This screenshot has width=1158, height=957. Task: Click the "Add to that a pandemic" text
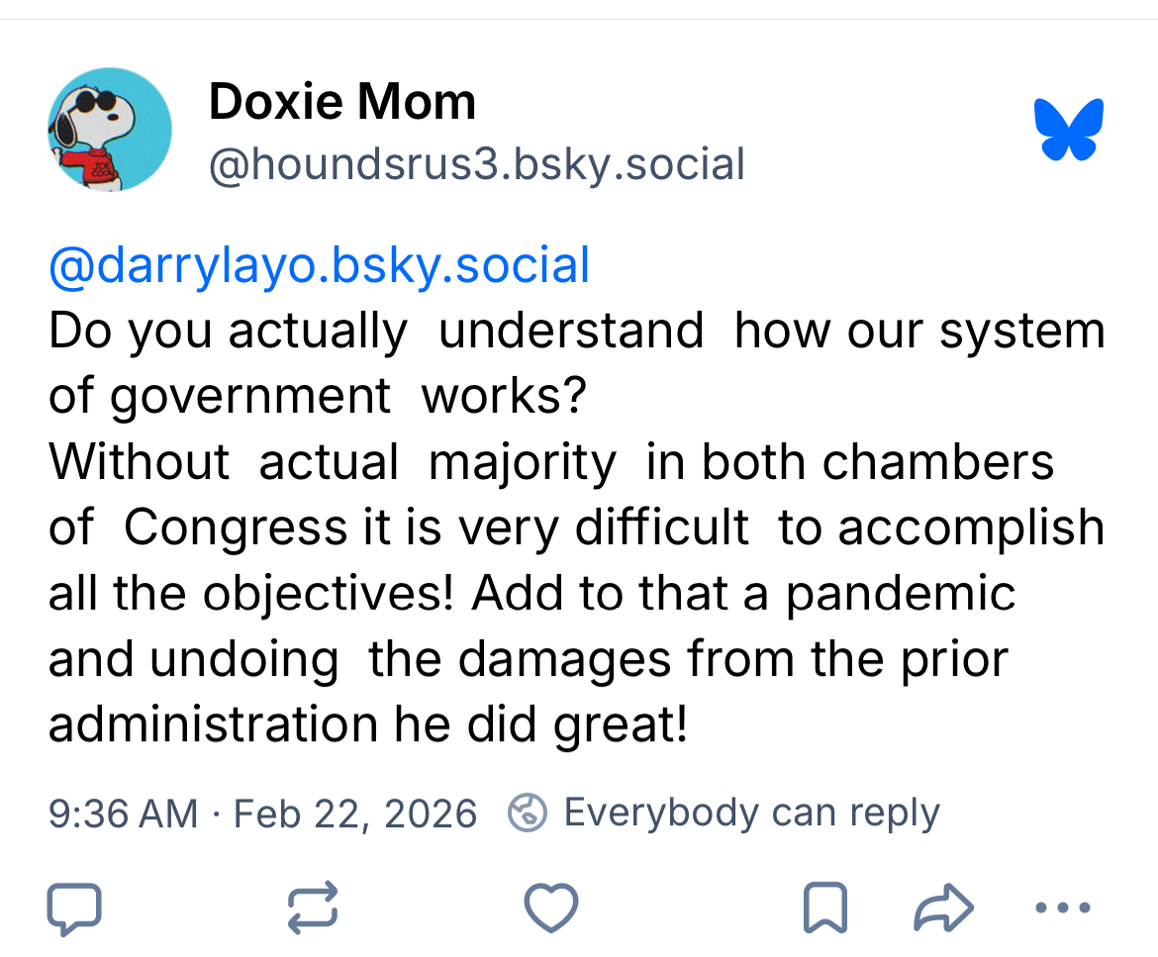(x=743, y=593)
